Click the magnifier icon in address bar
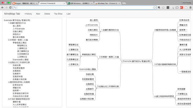Image resolution: width=193 pixels, height=108 pixels. tap(15, 7)
